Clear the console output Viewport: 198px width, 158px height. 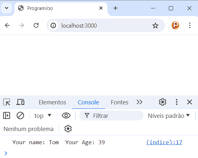[x=20, y=116]
